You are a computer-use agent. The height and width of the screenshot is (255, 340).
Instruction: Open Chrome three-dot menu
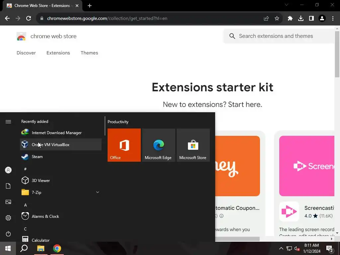(333, 19)
